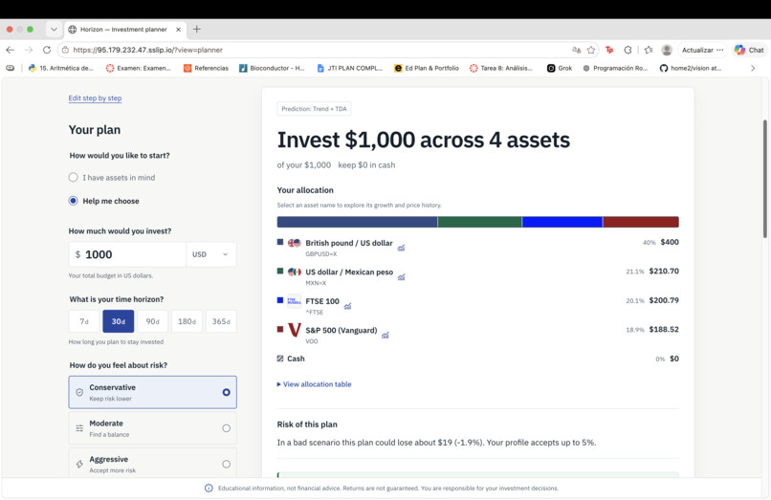The image size is (771, 500).
Task: Click the lightning icon on Aggressive
Action: (x=79, y=464)
